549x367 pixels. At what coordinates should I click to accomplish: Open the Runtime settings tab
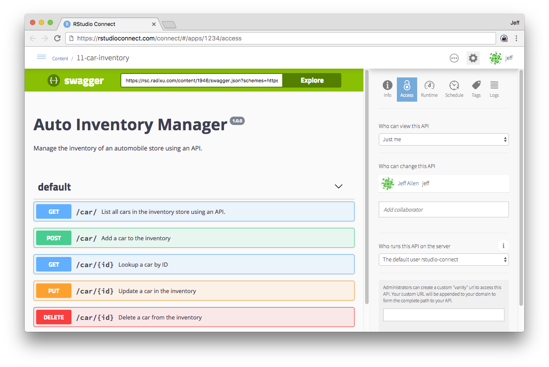[x=429, y=89]
